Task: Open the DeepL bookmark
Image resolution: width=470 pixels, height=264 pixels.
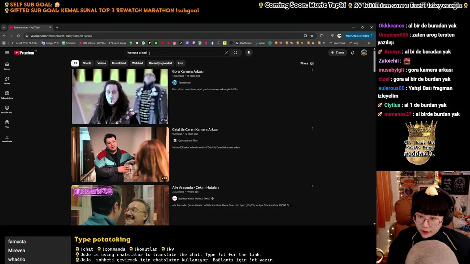Action: 25,43
